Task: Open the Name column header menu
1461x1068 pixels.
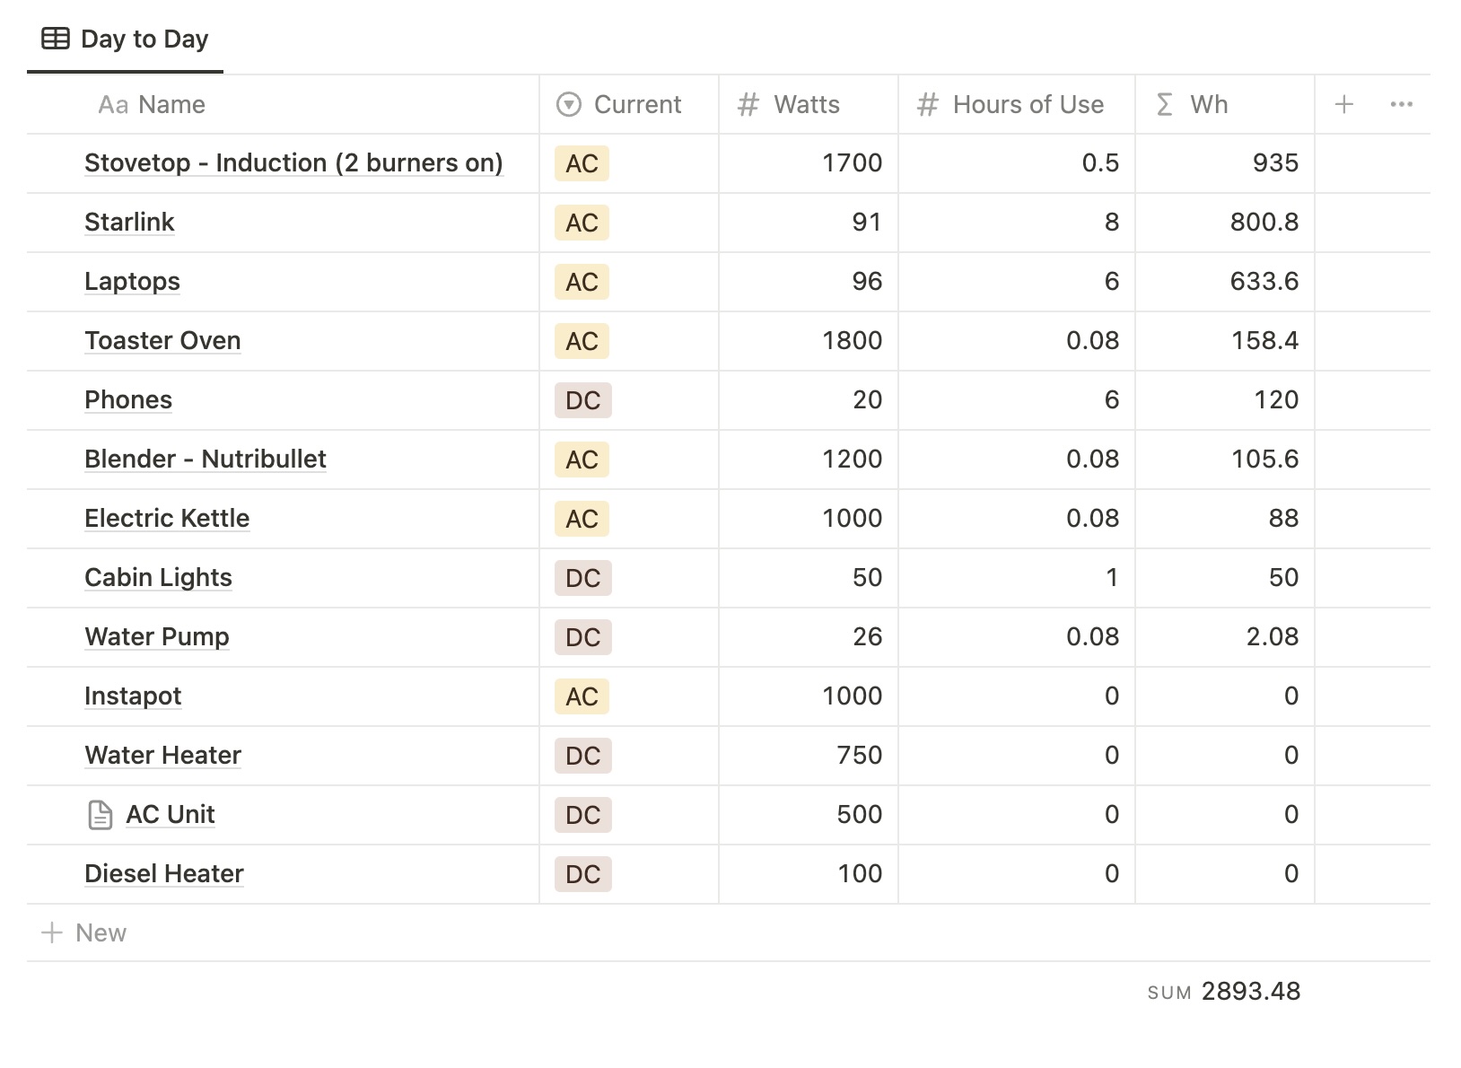Action: 152,105
